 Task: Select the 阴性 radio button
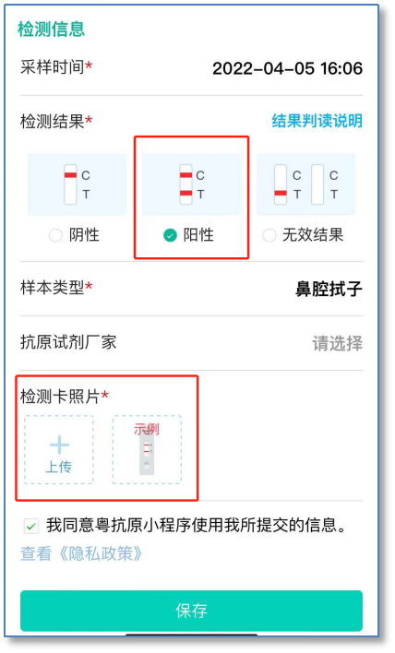(55, 235)
